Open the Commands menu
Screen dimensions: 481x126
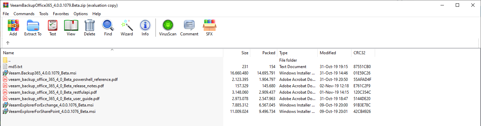point(24,14)
